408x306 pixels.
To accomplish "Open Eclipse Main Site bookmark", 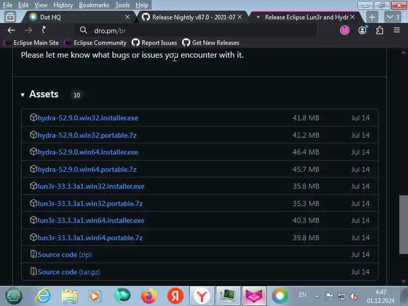I will 33,43.
